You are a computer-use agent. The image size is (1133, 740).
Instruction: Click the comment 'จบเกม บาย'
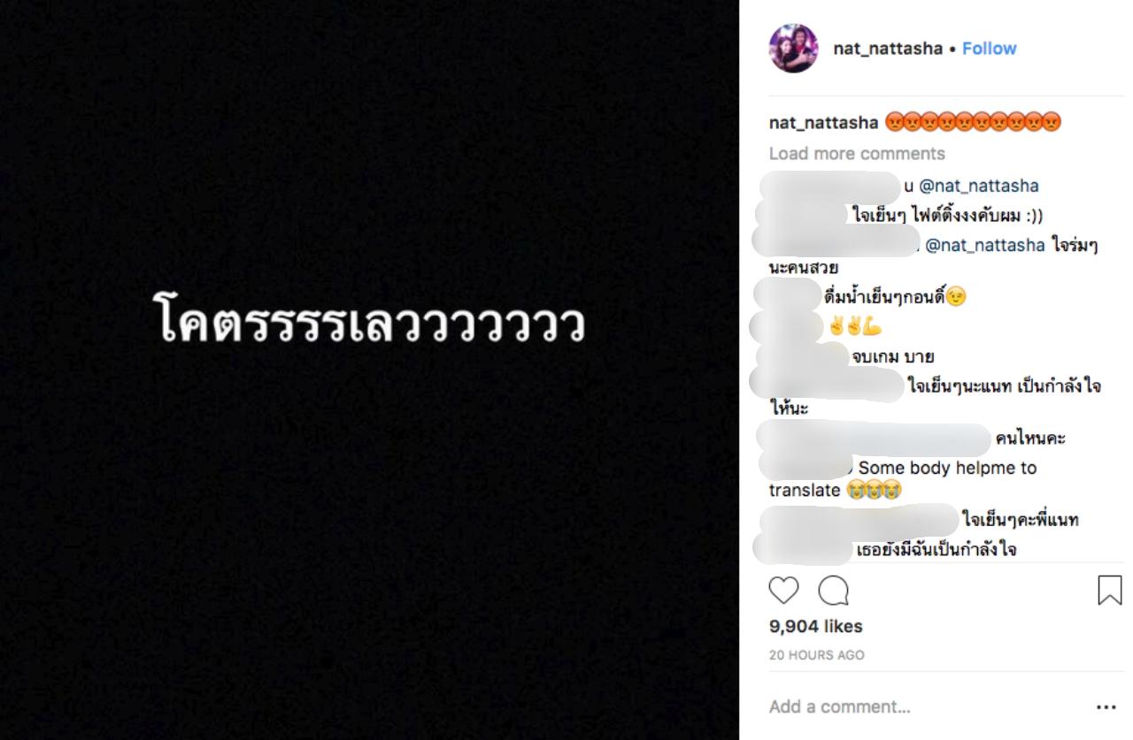coord(893,357)
